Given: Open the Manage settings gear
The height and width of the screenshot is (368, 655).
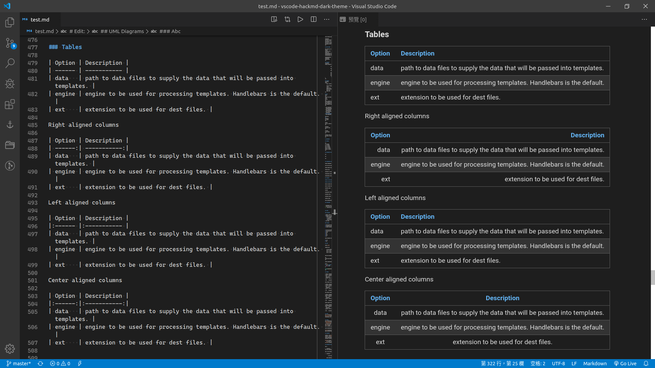Looking at the screenshot, I should 10,349.
